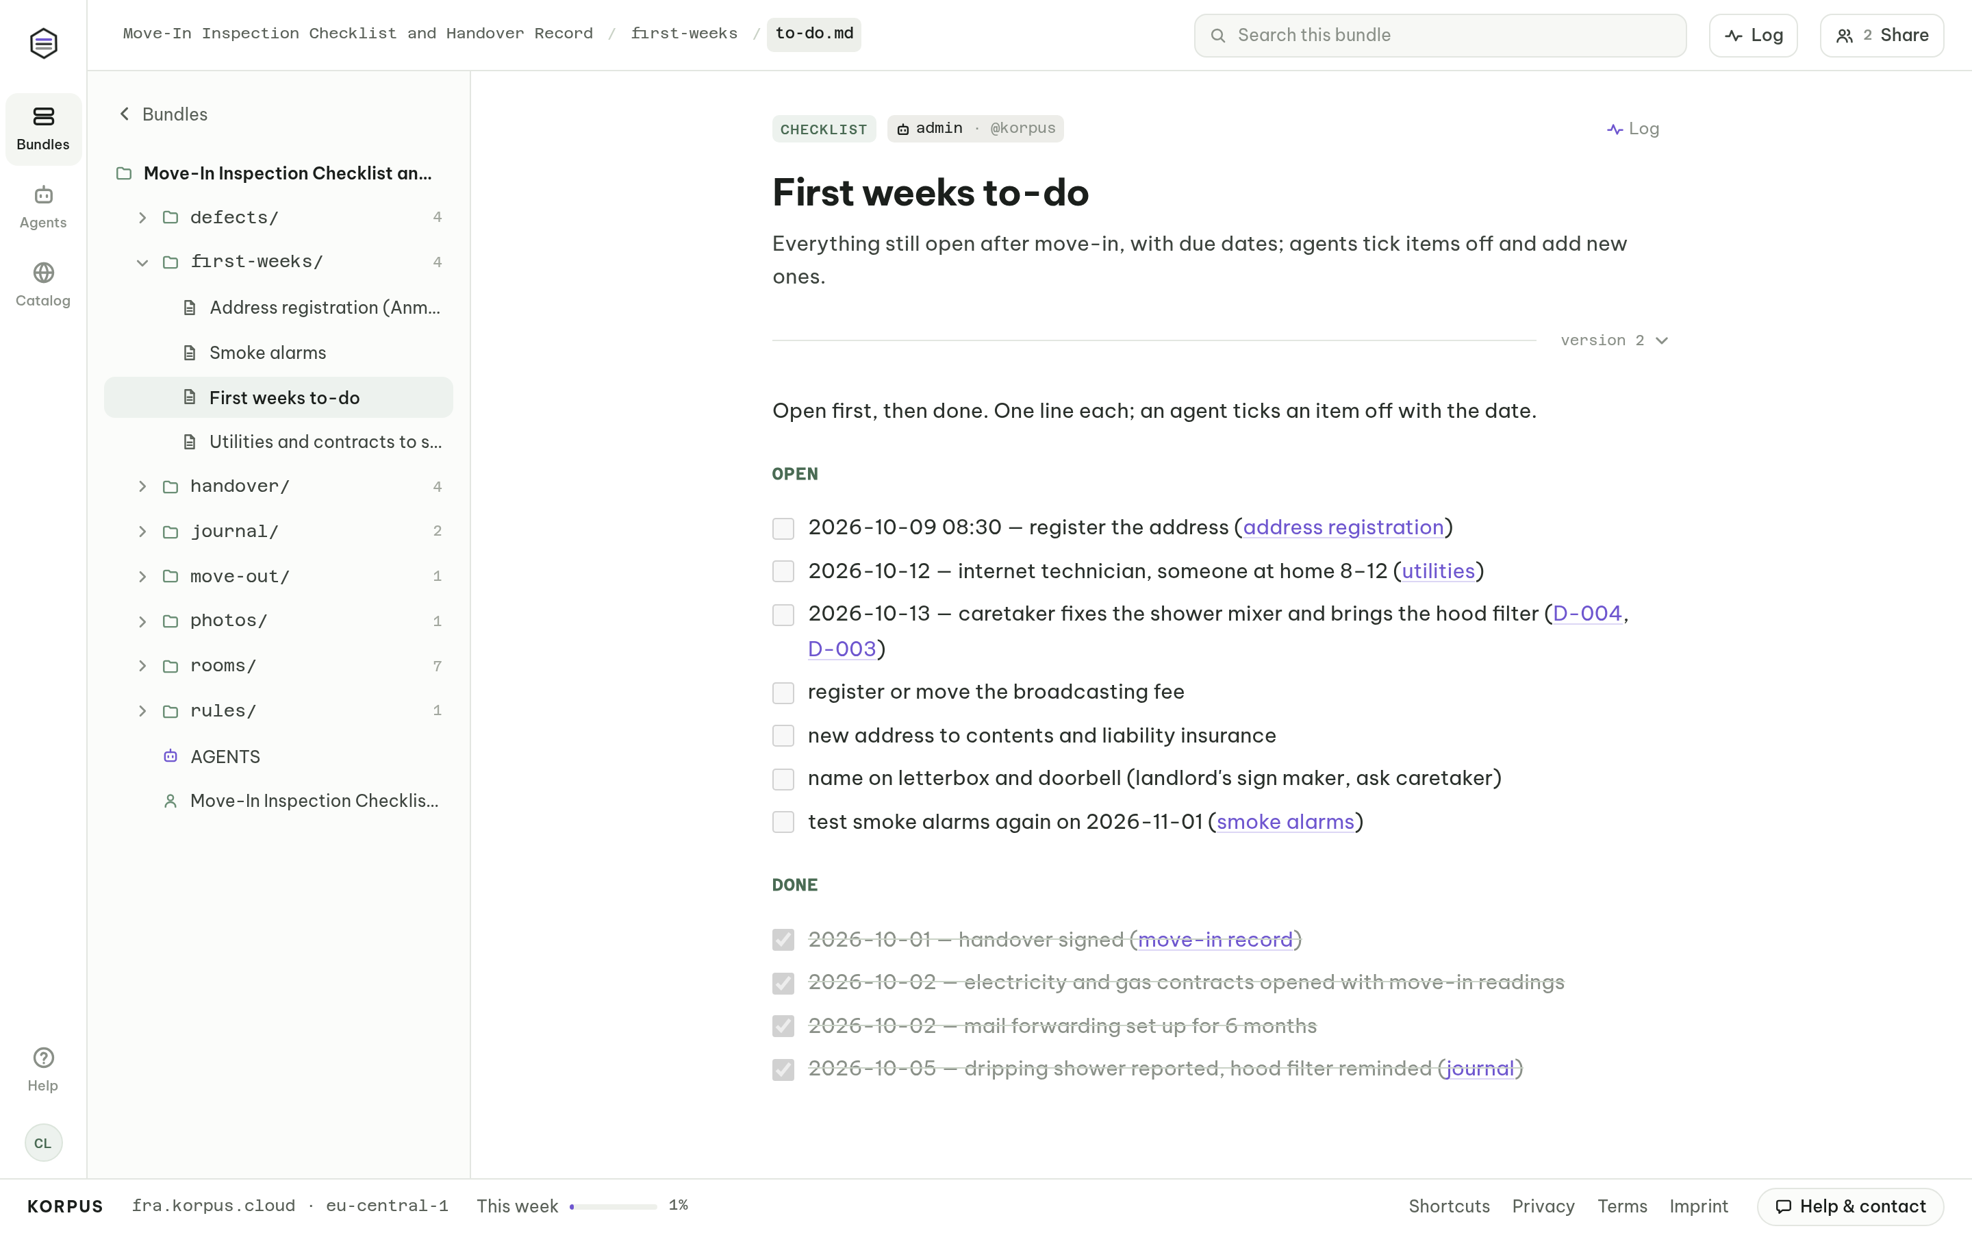Open the Shortcuts footer link

tap(1449, 1206)
